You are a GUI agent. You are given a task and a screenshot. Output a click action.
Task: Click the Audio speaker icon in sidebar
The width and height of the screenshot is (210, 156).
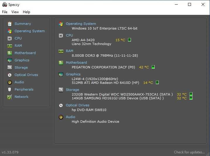[x=10, y=82]
